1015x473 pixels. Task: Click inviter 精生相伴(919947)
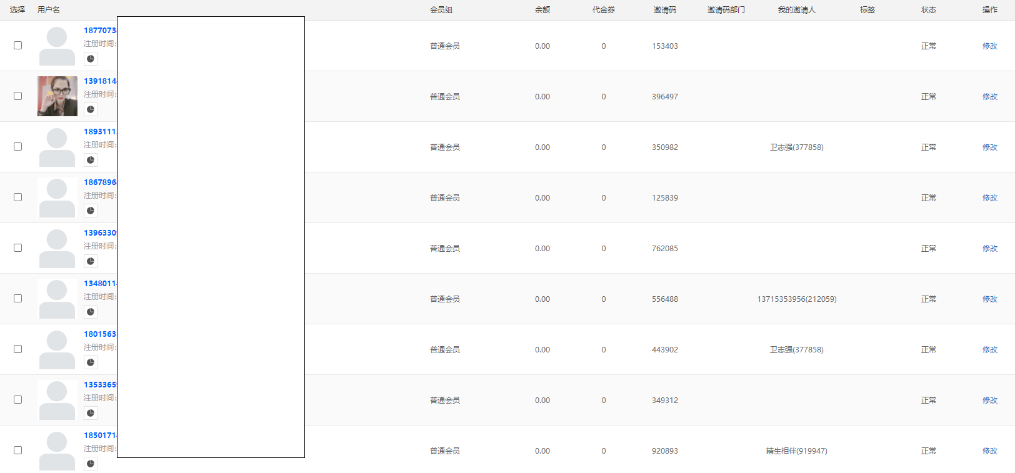[x=797, y=451]
